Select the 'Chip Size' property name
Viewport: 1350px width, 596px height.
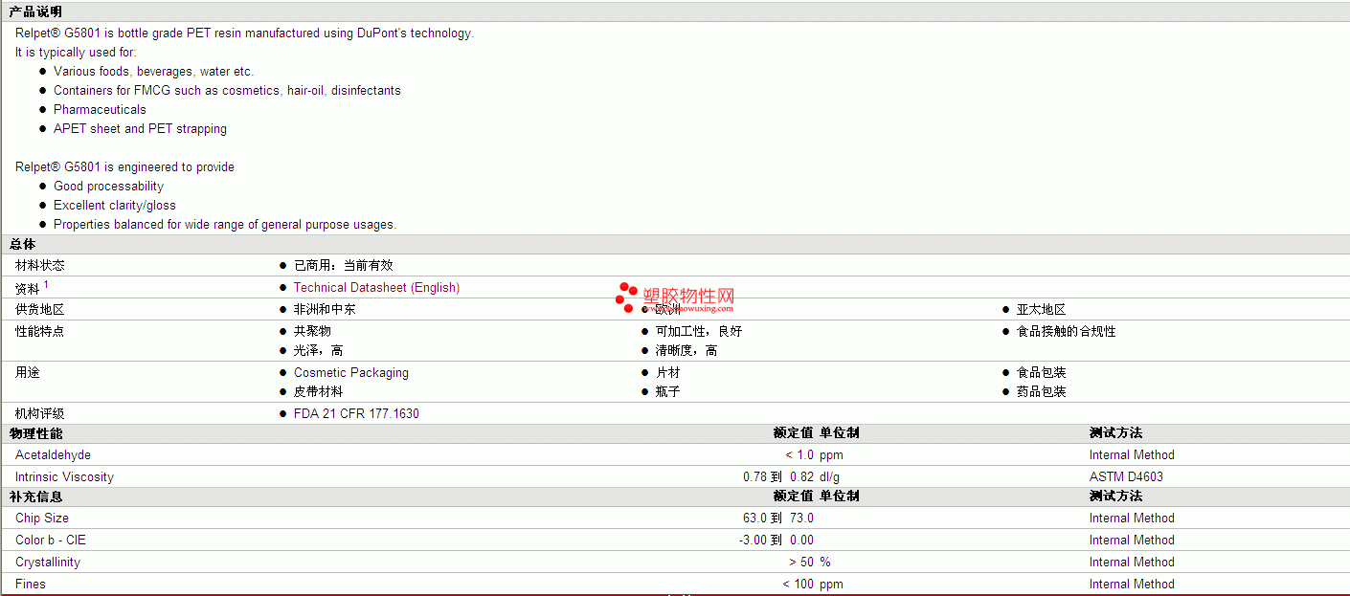[42, 519]
